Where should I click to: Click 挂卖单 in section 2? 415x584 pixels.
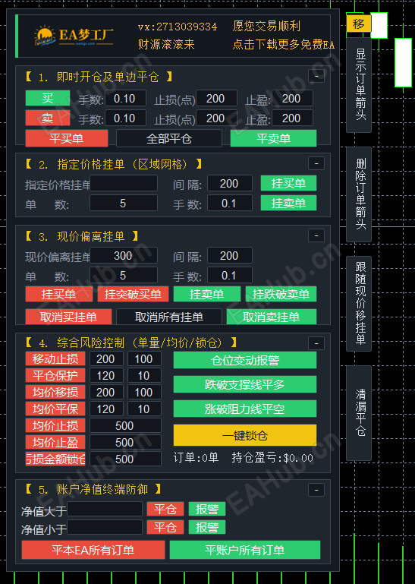288,203
